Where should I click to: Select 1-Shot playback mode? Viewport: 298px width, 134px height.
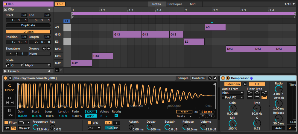point(10,100)
